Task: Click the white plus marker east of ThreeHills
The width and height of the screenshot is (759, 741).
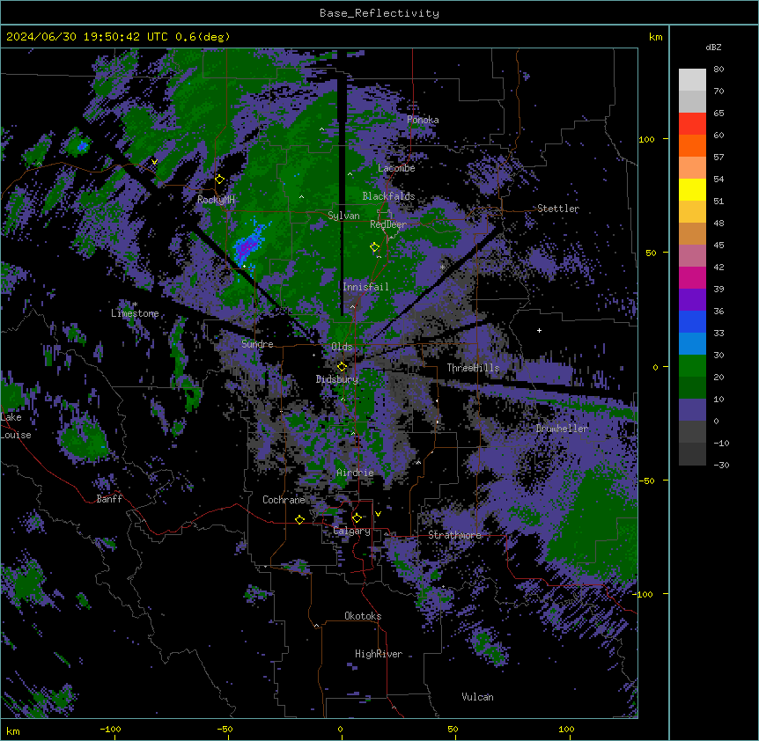Action: pos(539,330)
